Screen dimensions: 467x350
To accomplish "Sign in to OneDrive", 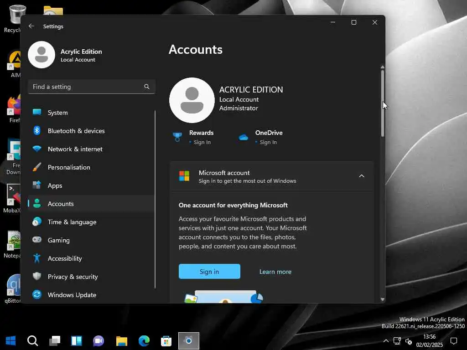I will (x=268, y=142).
